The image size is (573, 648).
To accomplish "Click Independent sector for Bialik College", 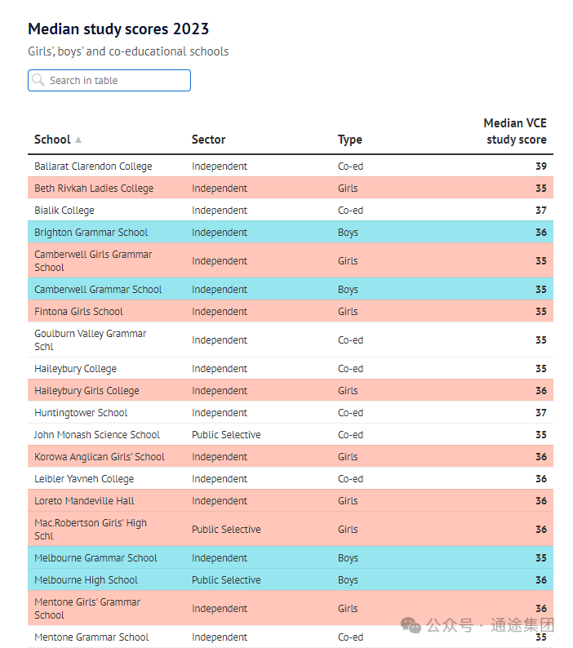I will tap(219, 211).
